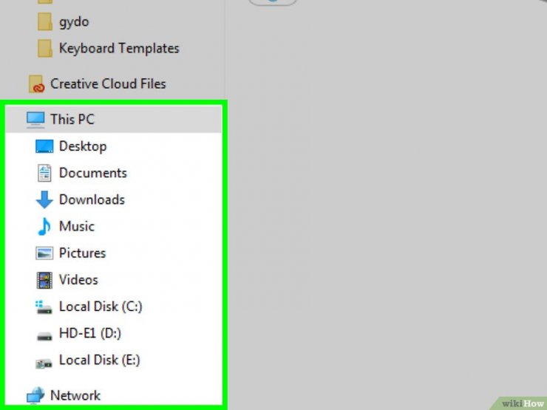The width and height of the screenshot is (547, 410).
Task: Click the HD-E1 (D:) drive icon
Action: click(x=44, y=334)
